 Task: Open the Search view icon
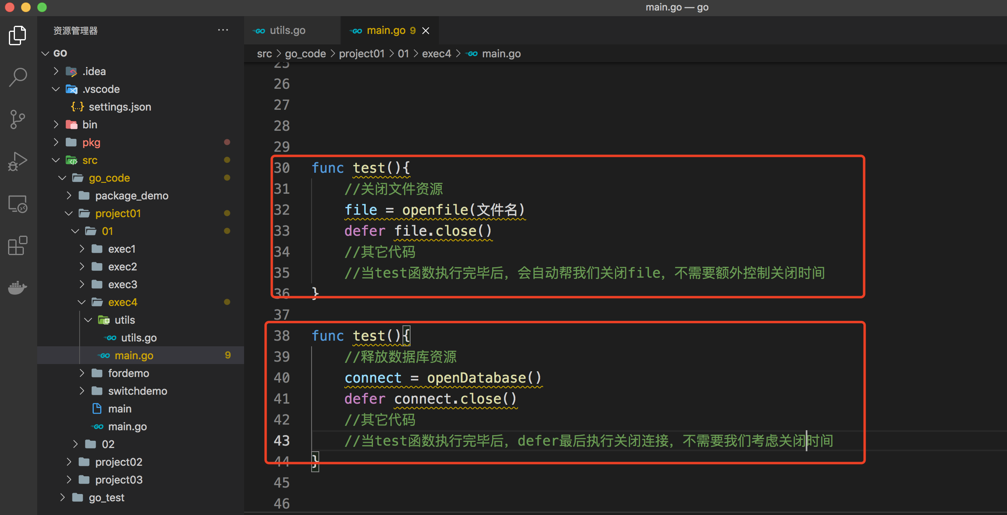pos(18,77)
